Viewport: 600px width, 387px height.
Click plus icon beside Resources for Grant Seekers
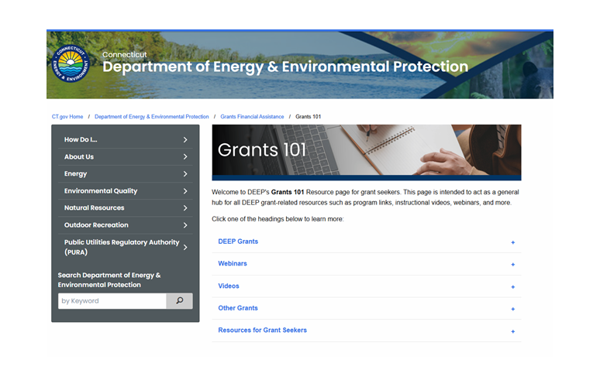pos(512,331)
